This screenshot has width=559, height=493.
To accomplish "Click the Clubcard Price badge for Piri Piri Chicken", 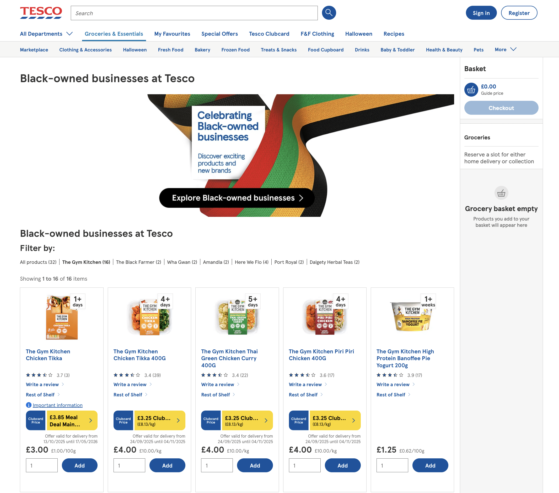I will 298,420.
